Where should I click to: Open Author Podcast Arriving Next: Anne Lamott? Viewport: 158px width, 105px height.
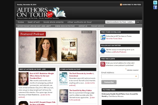pyautogui.click(x=34, y=26)
